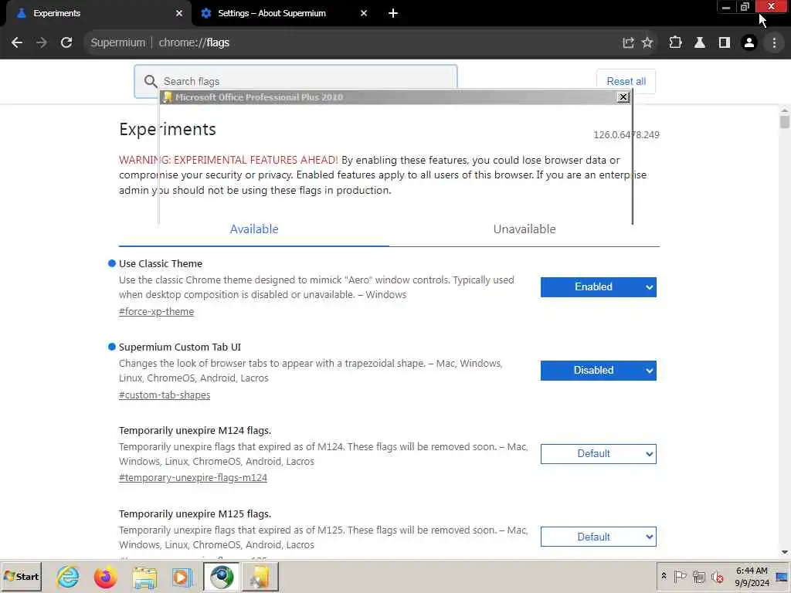Click the Temporarily unexpire M125 flags heading
The width and height of the screenshot is (791, 593).
pyautogui.click(x=195, y=513)
